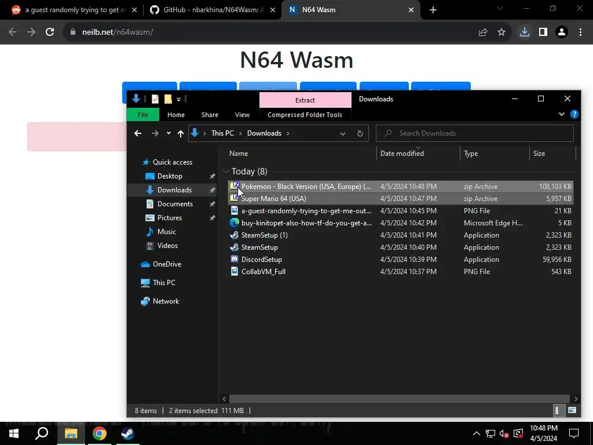Open the Share ribbon tab

210,115
